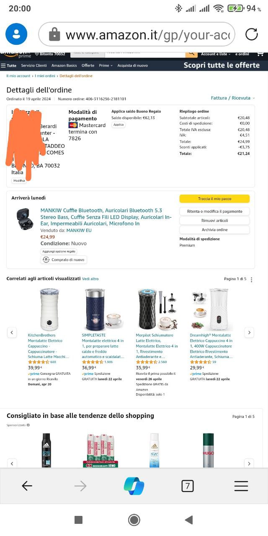Show next related products with right arrow

click(249, 332)
